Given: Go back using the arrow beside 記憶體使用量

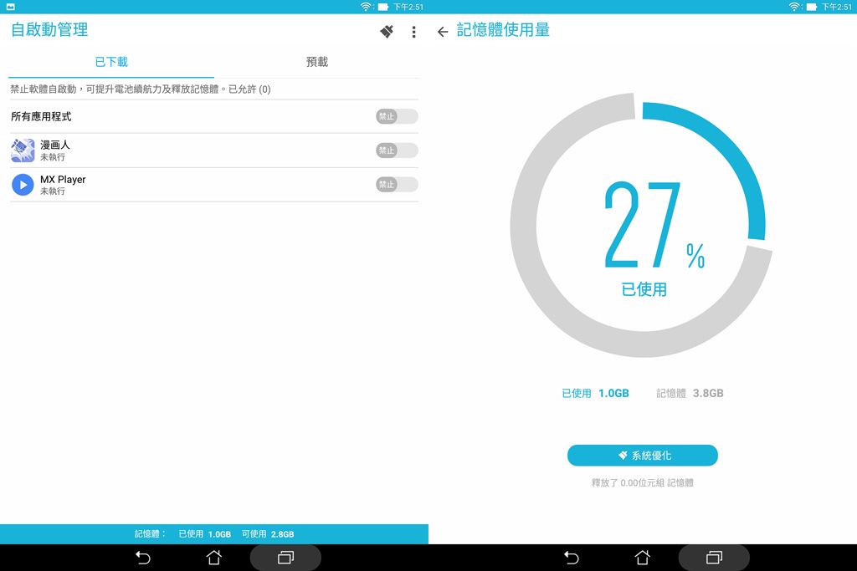Looking at the screenshot, I should coord(443,32).
